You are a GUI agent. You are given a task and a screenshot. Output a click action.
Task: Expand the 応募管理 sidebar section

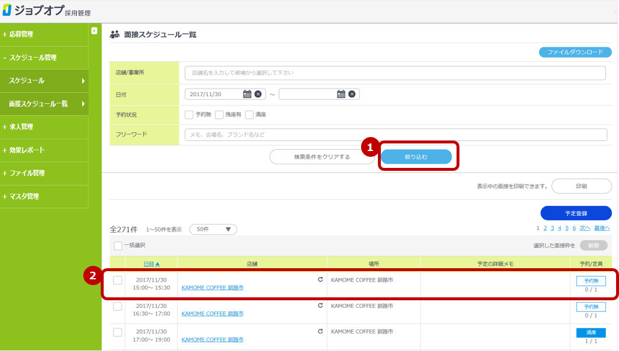[44, 34]
